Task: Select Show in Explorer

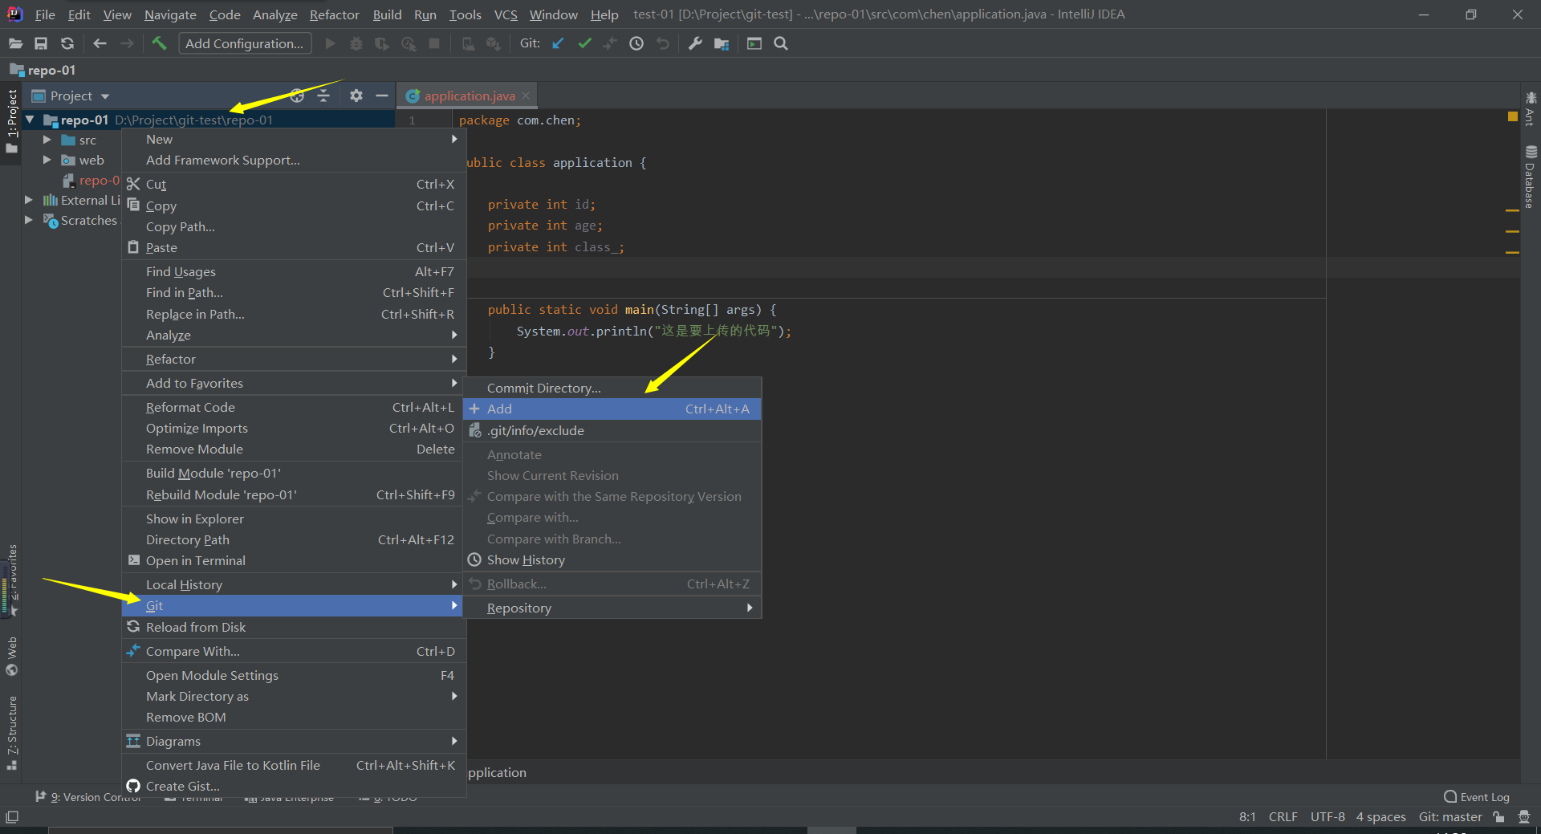Action: pos(293,519)
